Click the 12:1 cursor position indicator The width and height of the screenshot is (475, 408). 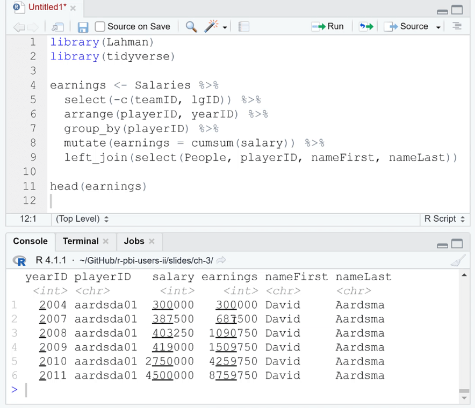pos(28,219)
